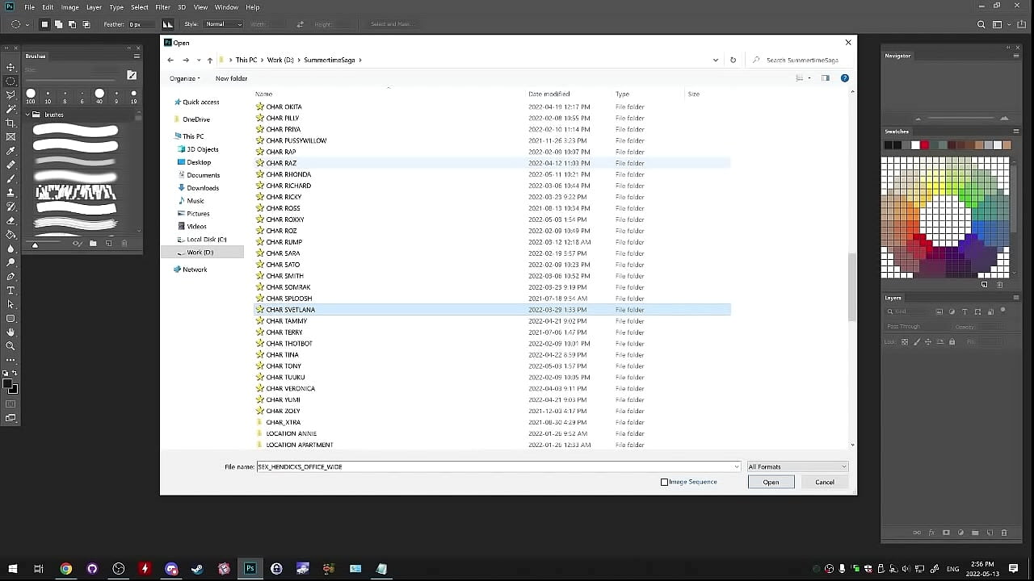Collapse the brushes folder in the Brushes panel
The width and height of the screenshot is (1034, 581).
[27, 115]
